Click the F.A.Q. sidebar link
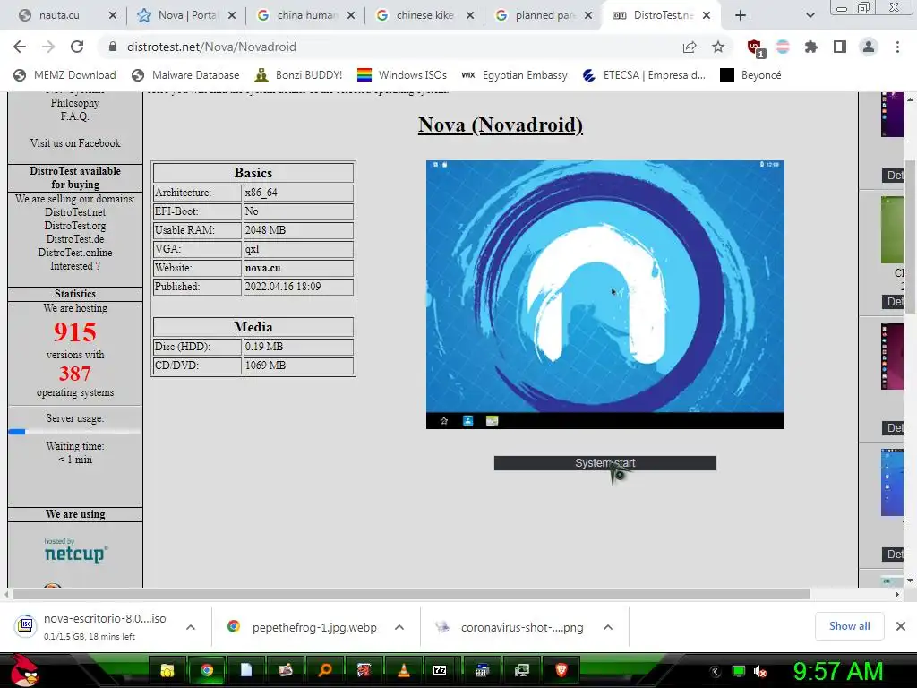The width and height of the screenshot is (917, 688). pyautogui.click(x=75, y=116)
